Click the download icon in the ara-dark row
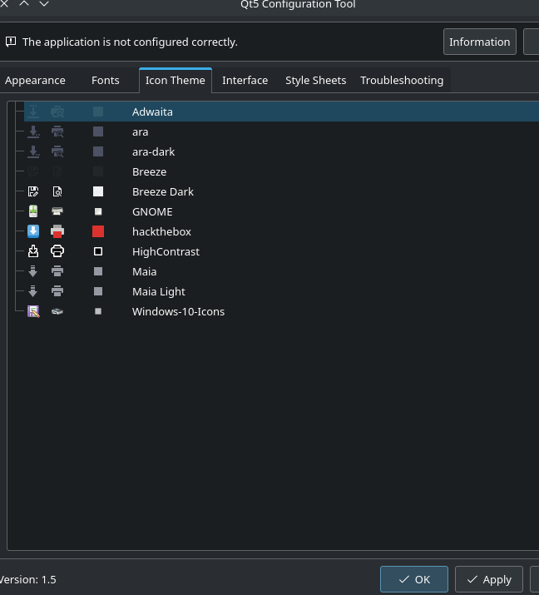 coord(33,151)
